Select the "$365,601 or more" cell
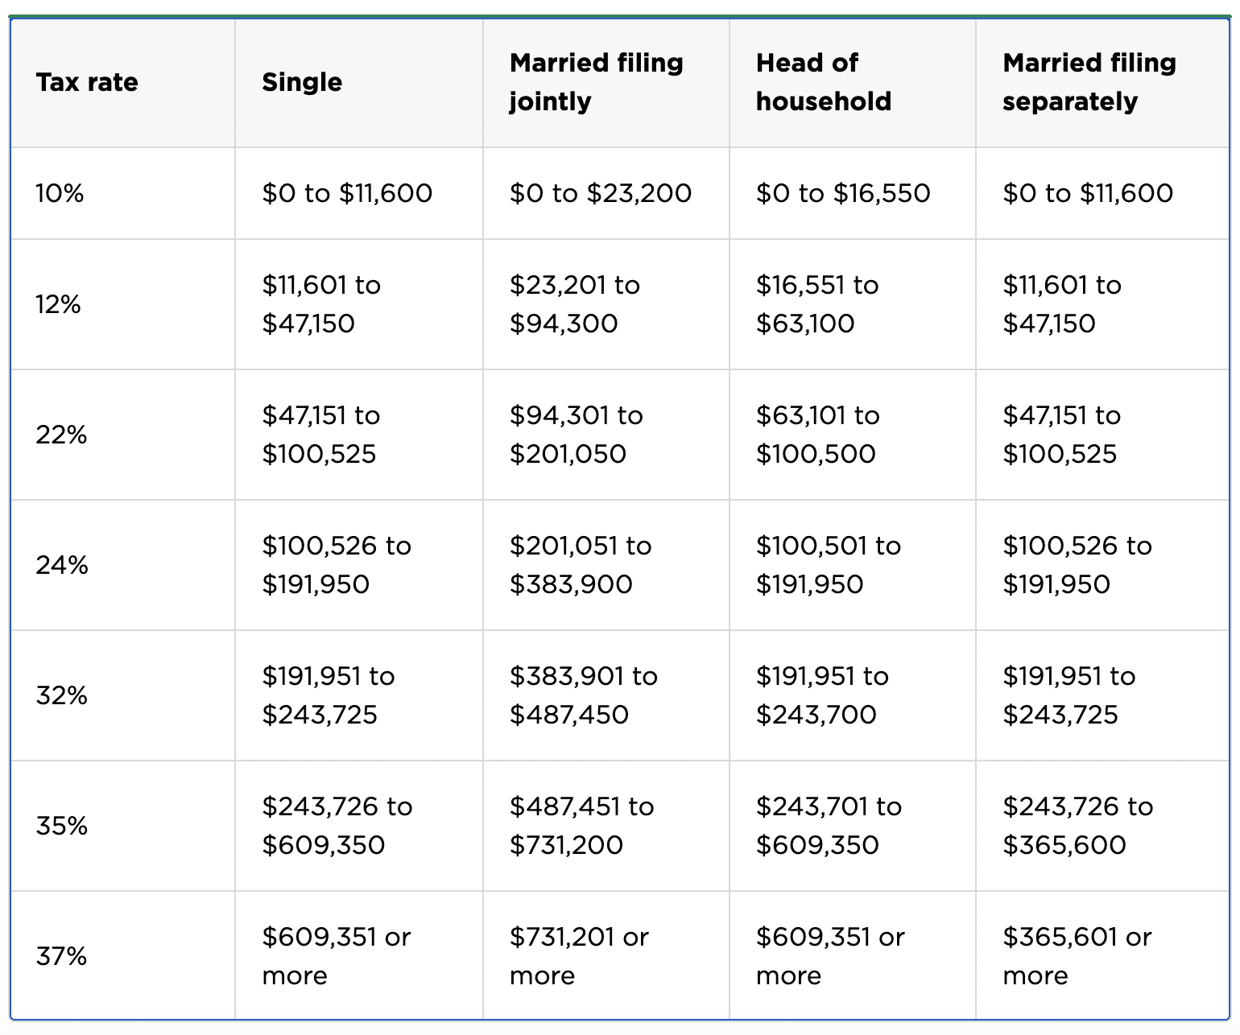 click(1077, 956)
